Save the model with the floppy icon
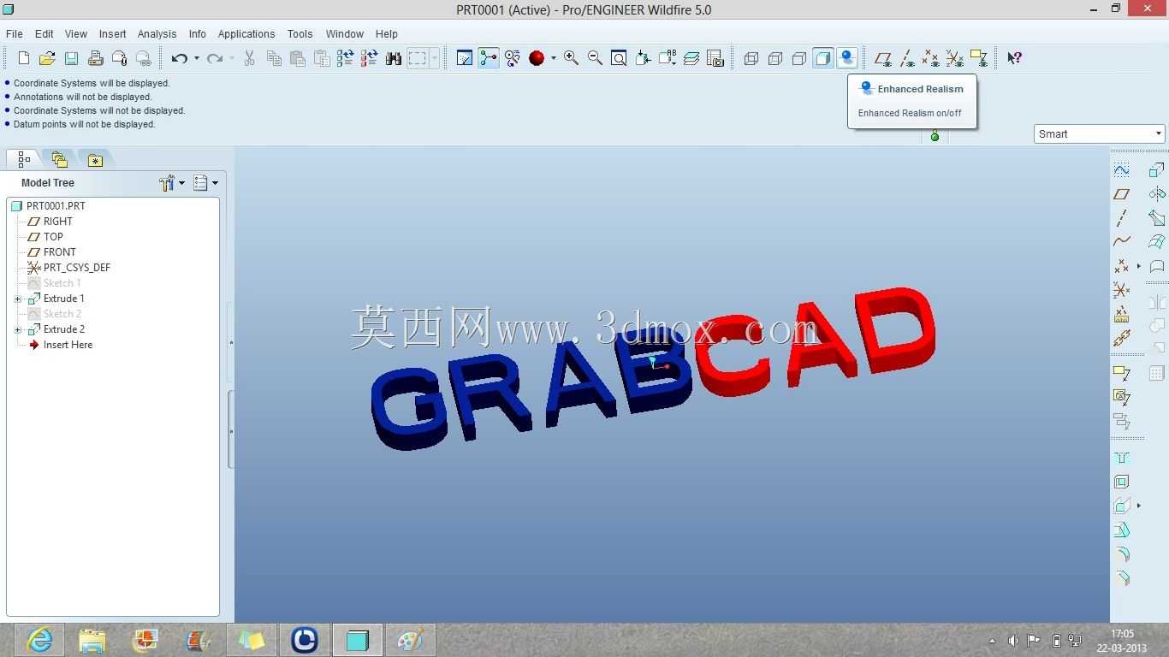This screenshot has width=1169, height=657. [71, 58]
